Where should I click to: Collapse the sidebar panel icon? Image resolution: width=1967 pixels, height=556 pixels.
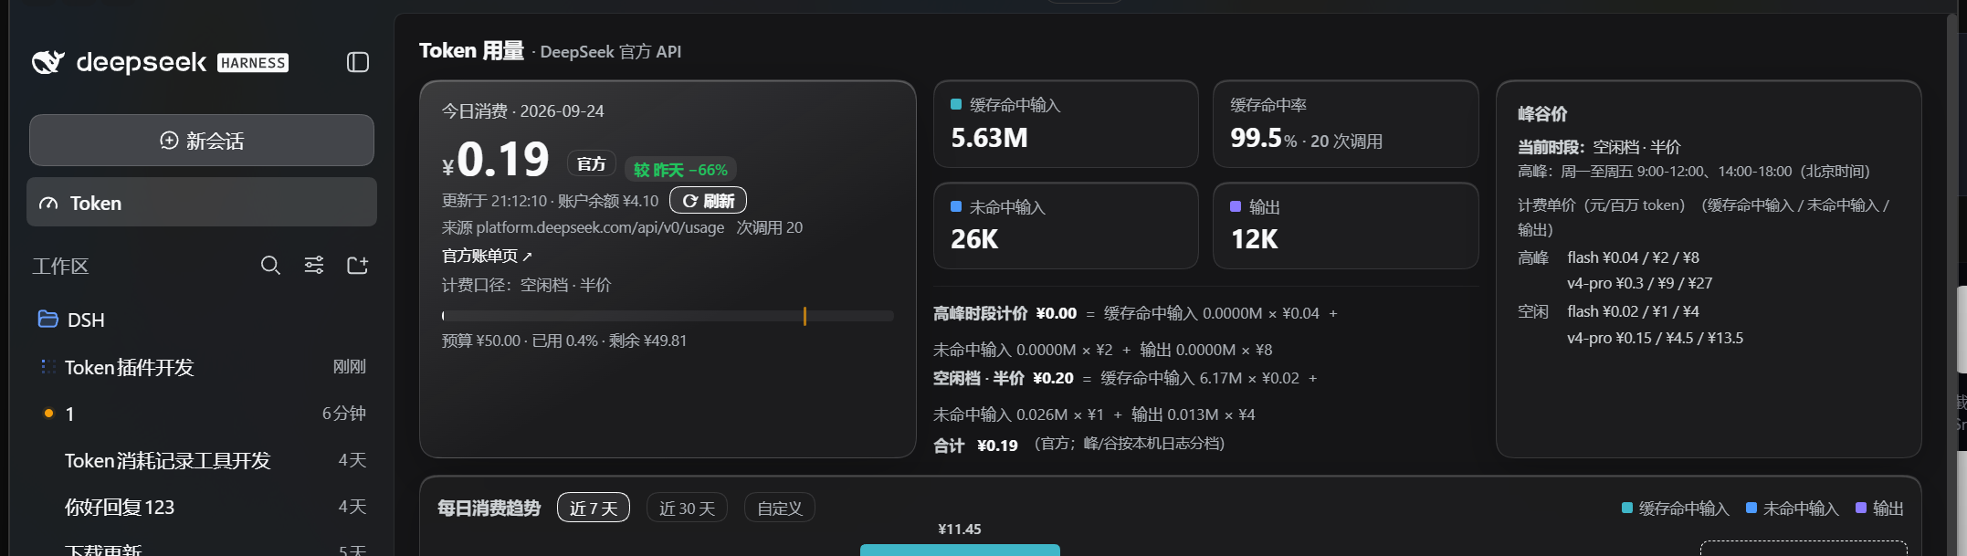358,62
